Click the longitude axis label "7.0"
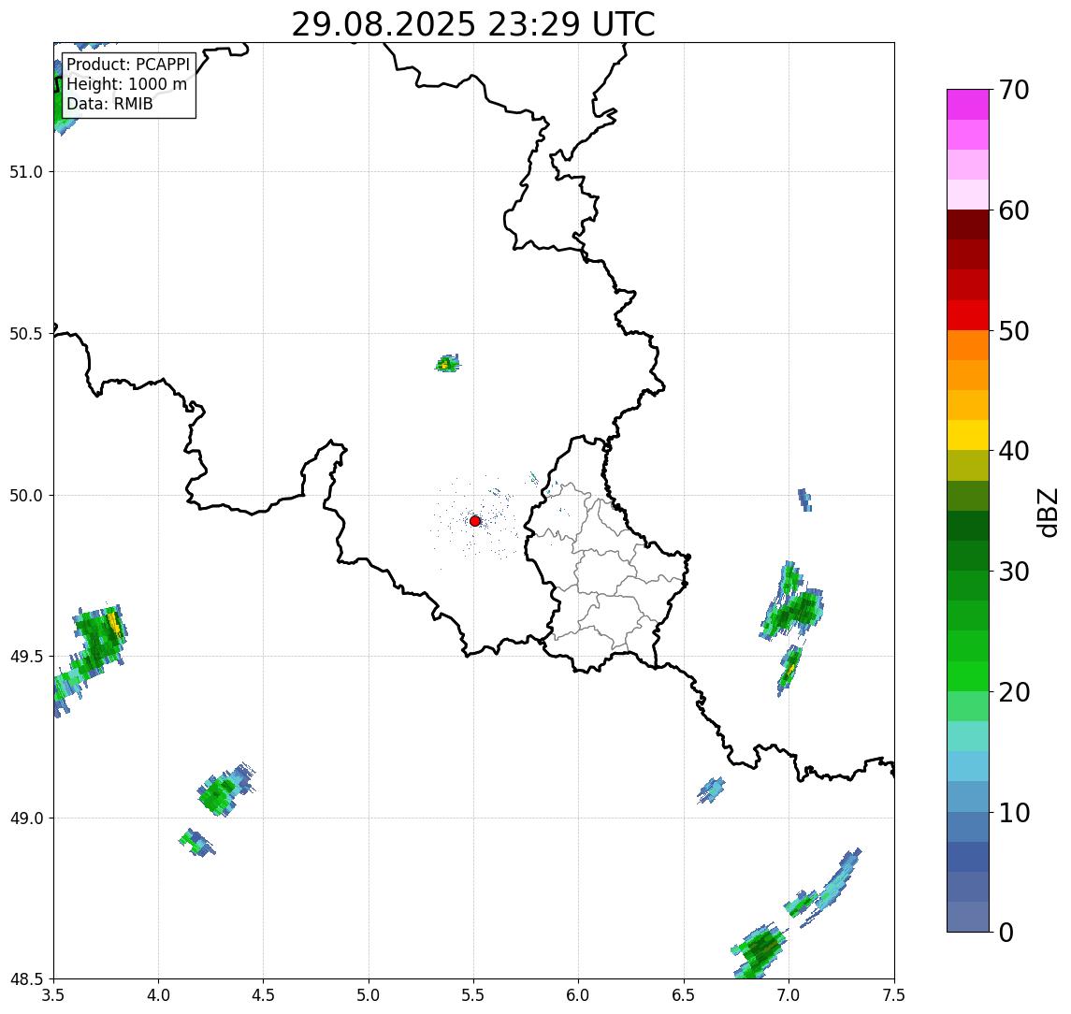Image resolution: width=1071 pixels, height=1014 pixels. pos(789,995)
